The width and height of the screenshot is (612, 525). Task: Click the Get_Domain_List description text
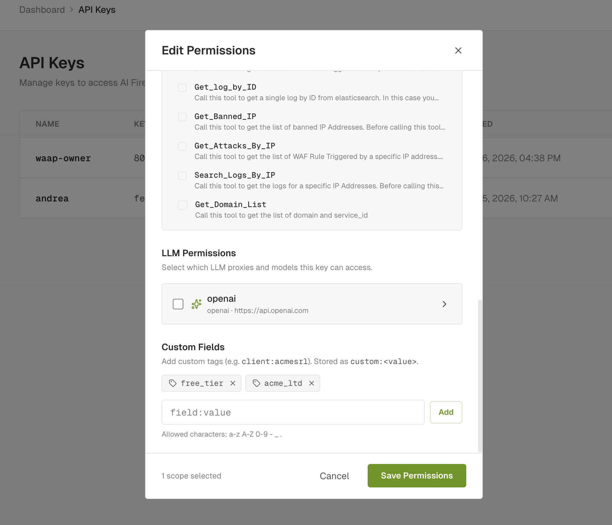pos(281,215)
